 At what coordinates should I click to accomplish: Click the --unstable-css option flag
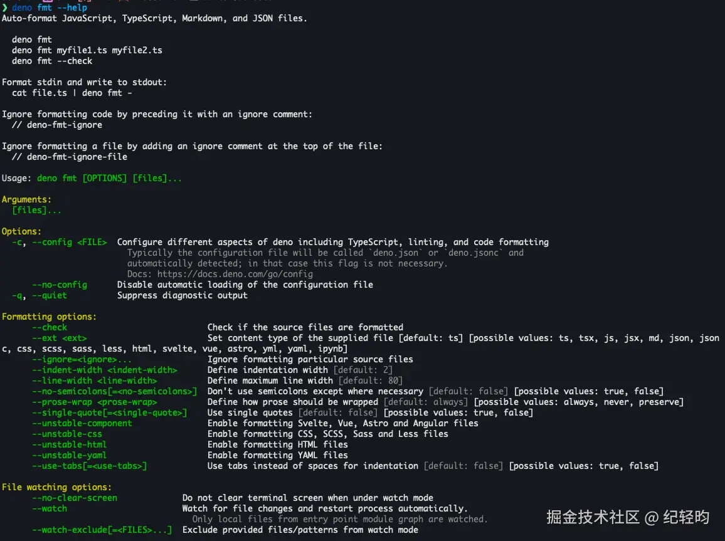pyautogui.click(x=67, y=434)
